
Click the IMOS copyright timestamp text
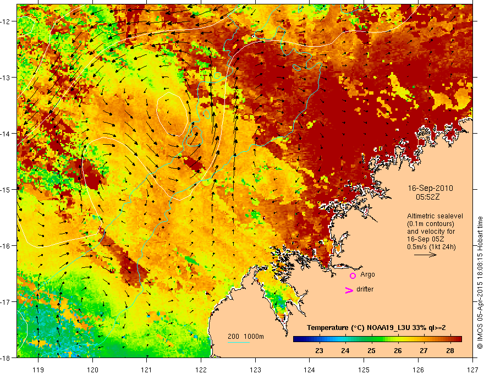480,282
